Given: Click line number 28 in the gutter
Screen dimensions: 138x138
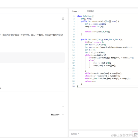Looking at the screenshot, I should 73,86.
